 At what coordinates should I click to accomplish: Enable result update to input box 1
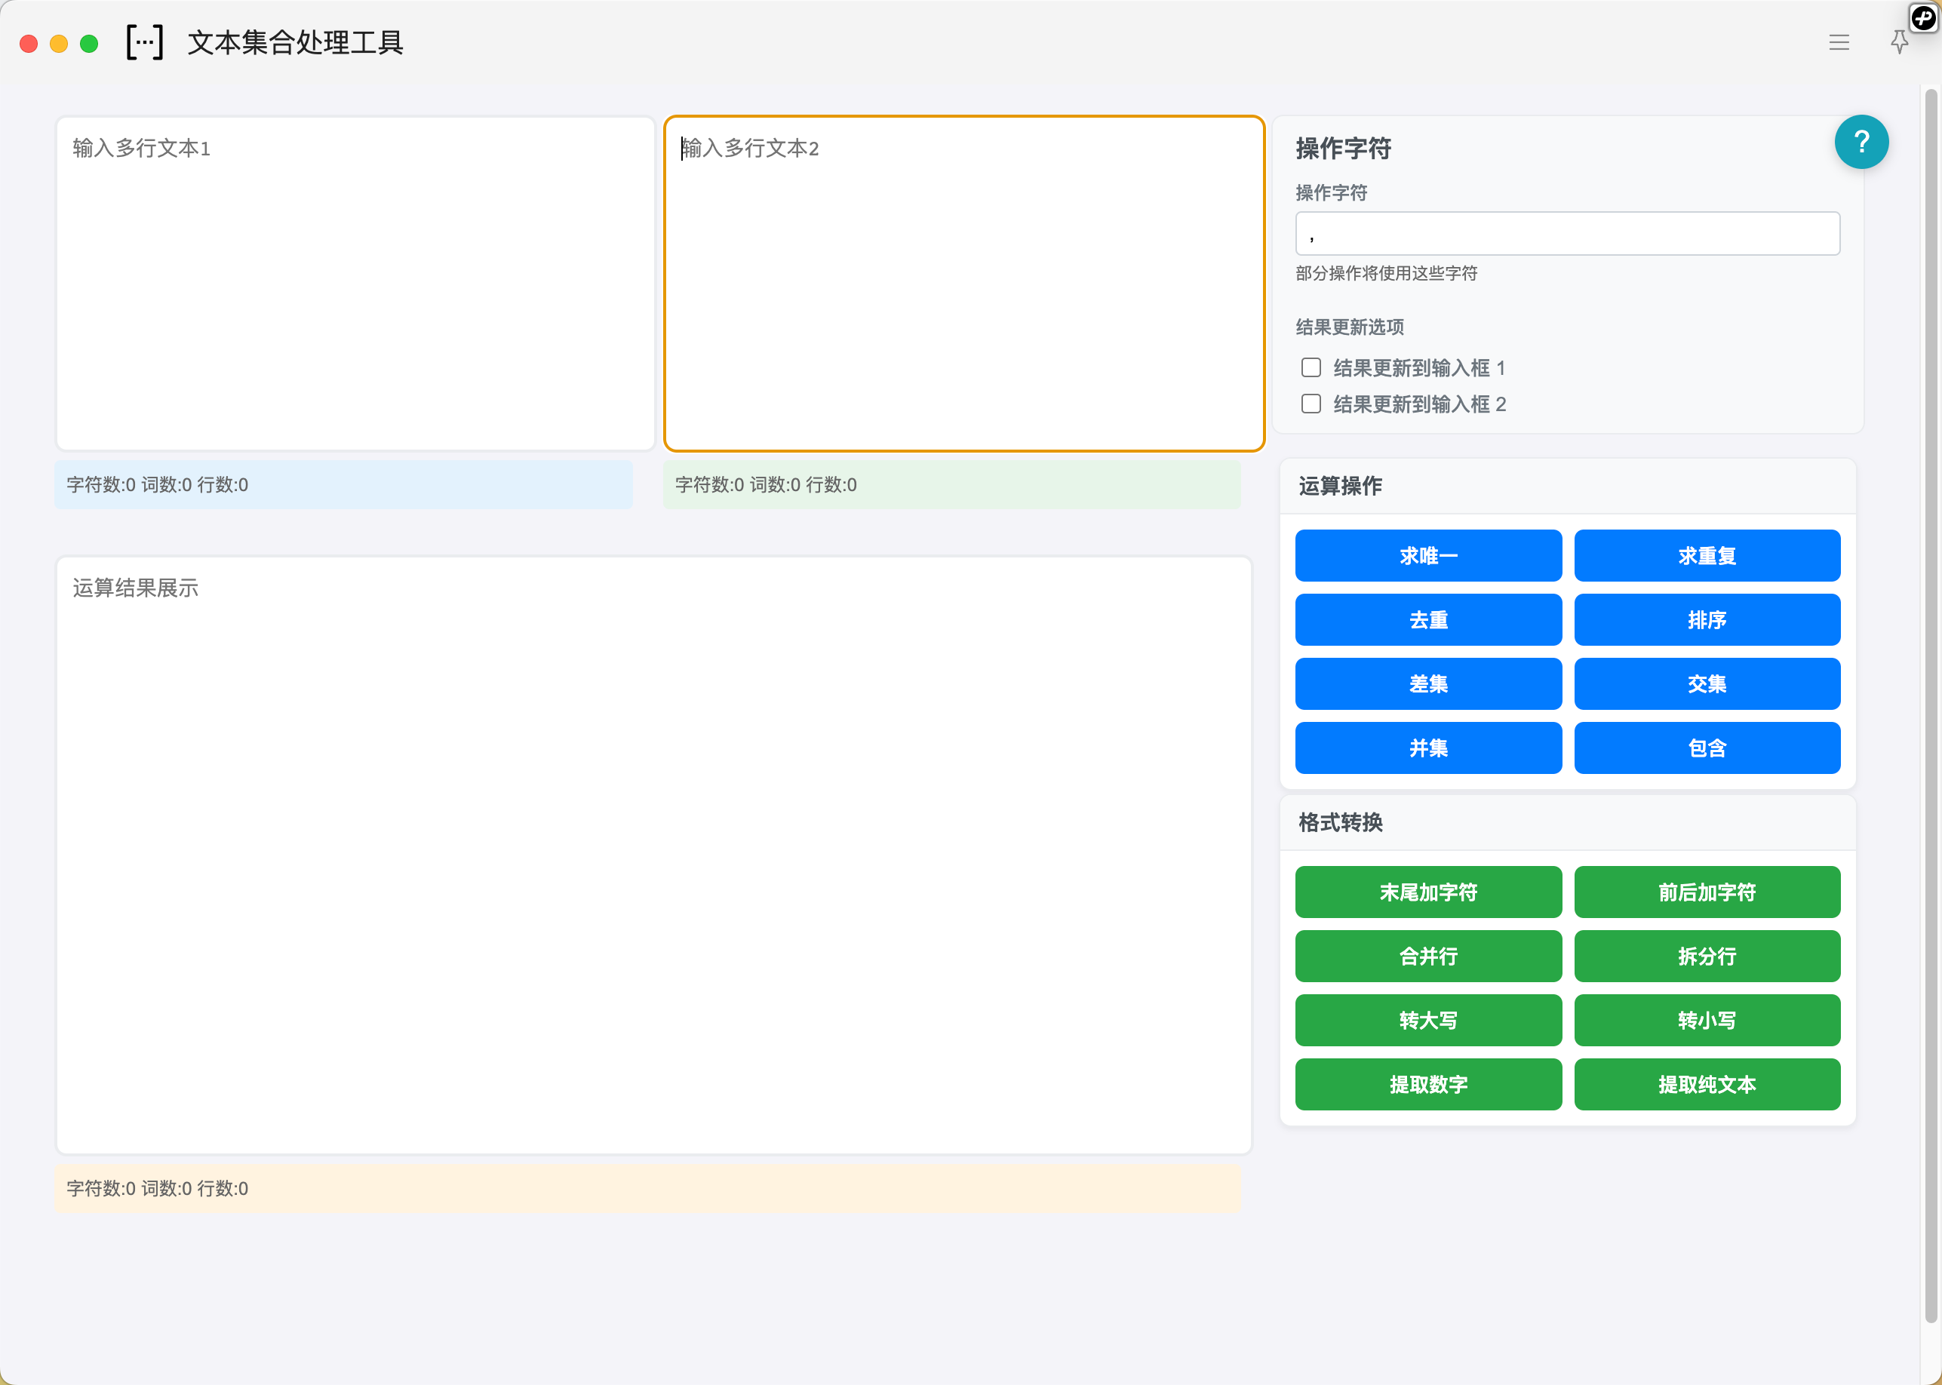[1311, 367]
